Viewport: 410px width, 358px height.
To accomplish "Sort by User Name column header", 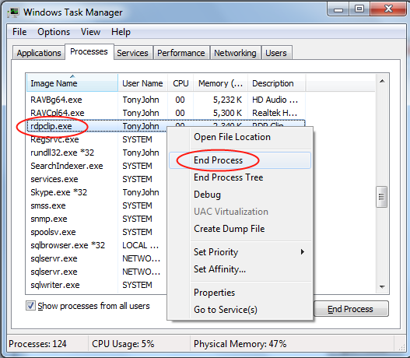I will pos(143,83).
